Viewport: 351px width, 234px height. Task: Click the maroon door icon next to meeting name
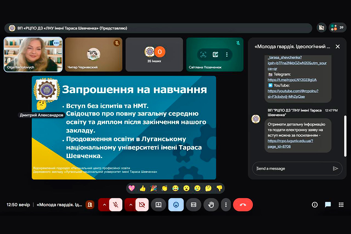pos(90,205)
